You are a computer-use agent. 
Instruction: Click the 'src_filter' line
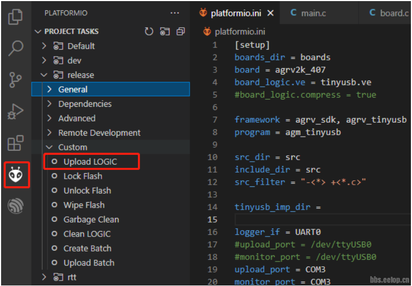(x=300, y=182)
